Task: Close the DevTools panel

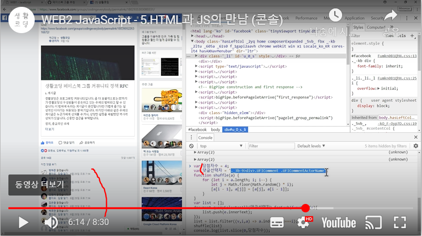Action: (x=416, y=18)
